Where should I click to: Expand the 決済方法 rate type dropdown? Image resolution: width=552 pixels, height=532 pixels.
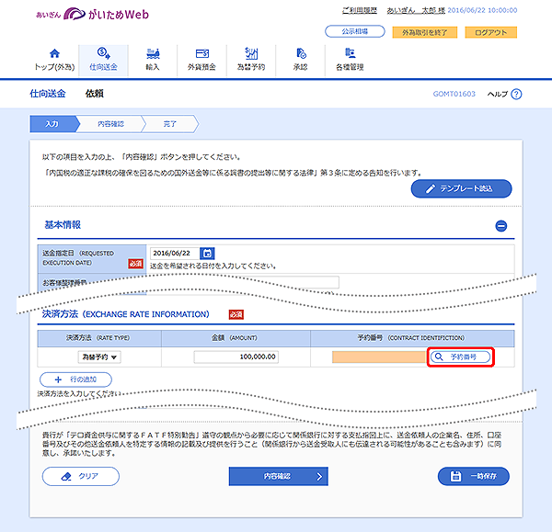point(100,357)
